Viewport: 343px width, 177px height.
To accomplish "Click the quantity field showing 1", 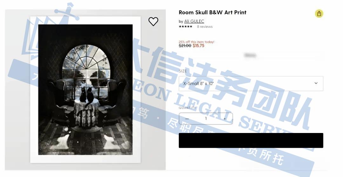I will coord(205,119).
